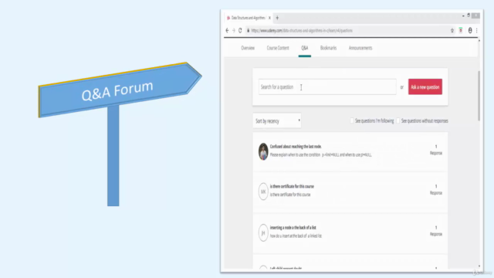Open the 'Sort by recency' dropdown

277,120
